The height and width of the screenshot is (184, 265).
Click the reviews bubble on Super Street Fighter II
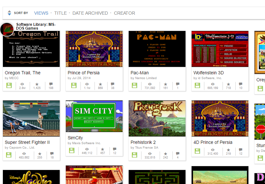[52, 154]
